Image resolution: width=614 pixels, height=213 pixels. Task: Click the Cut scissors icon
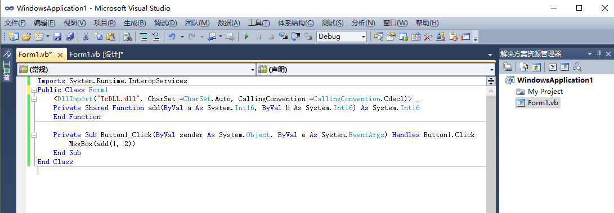[86, 37]
